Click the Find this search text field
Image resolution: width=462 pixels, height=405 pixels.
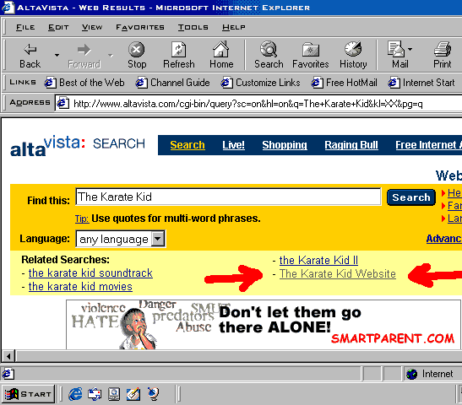click(228, 197)
